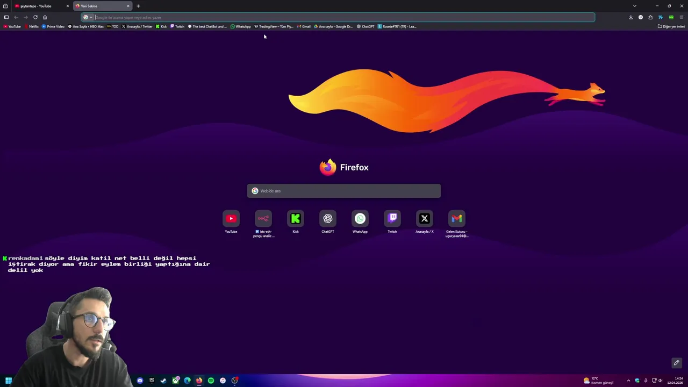The height and width of the screenshot is (387, 688).
Task: Open Microsoft Edge from the taskbar
Action: pos(187,381)
